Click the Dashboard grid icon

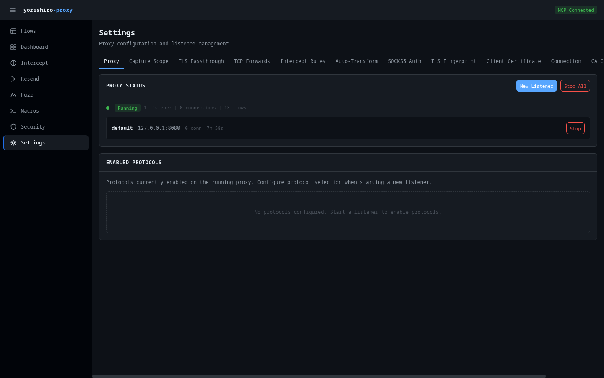13,47
